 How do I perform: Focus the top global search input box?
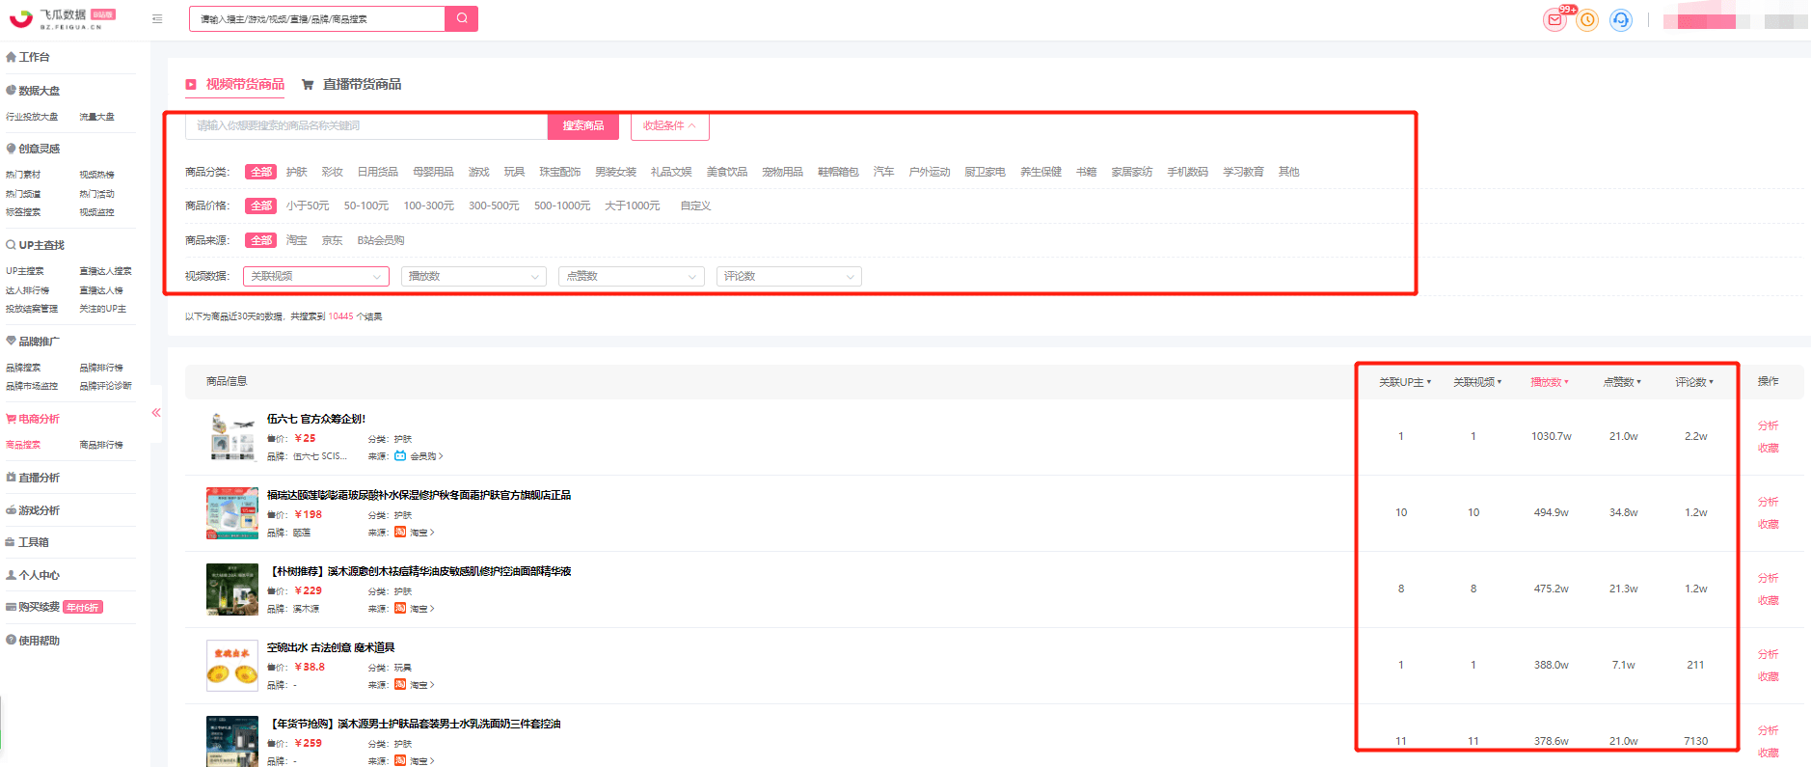point(317,18)
